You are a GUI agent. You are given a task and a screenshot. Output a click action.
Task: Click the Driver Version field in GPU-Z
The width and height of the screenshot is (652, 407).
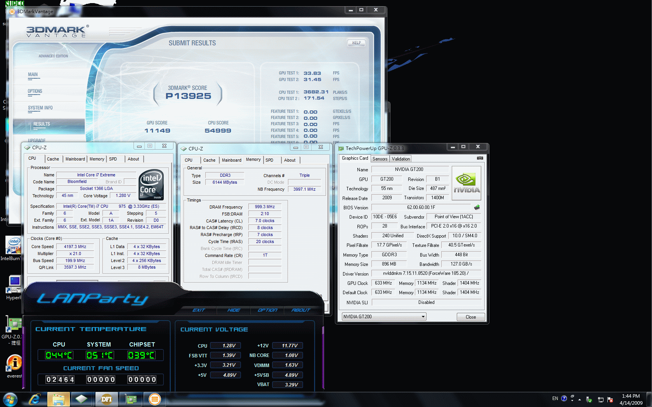pos(426,273)
